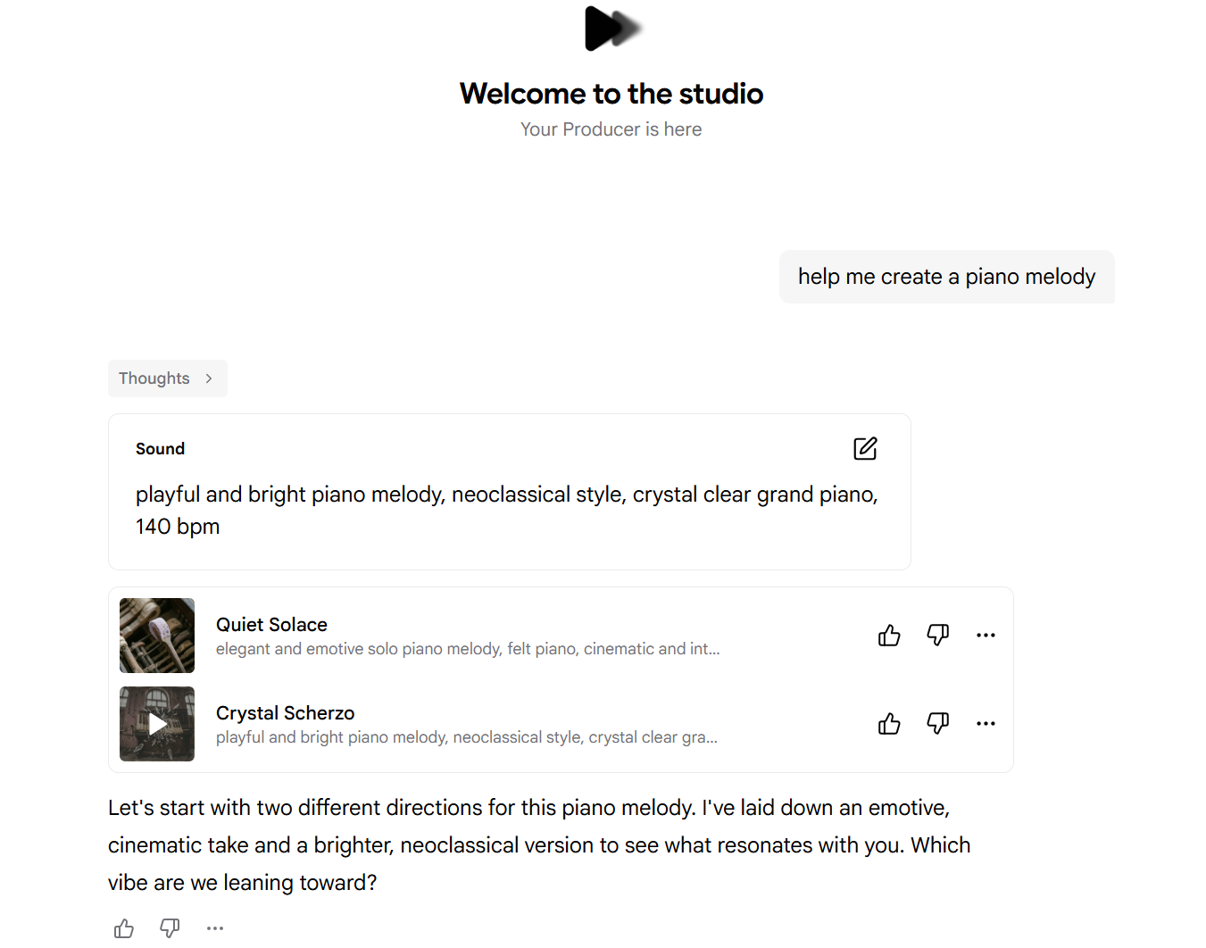Click the 'Your Producer is here' subtitle

(611, 129)
